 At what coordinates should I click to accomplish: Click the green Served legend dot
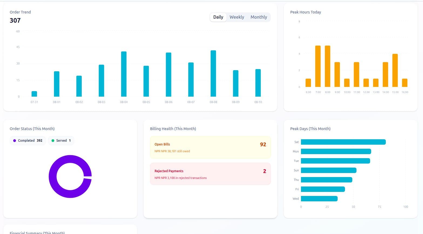pos(53,141)
